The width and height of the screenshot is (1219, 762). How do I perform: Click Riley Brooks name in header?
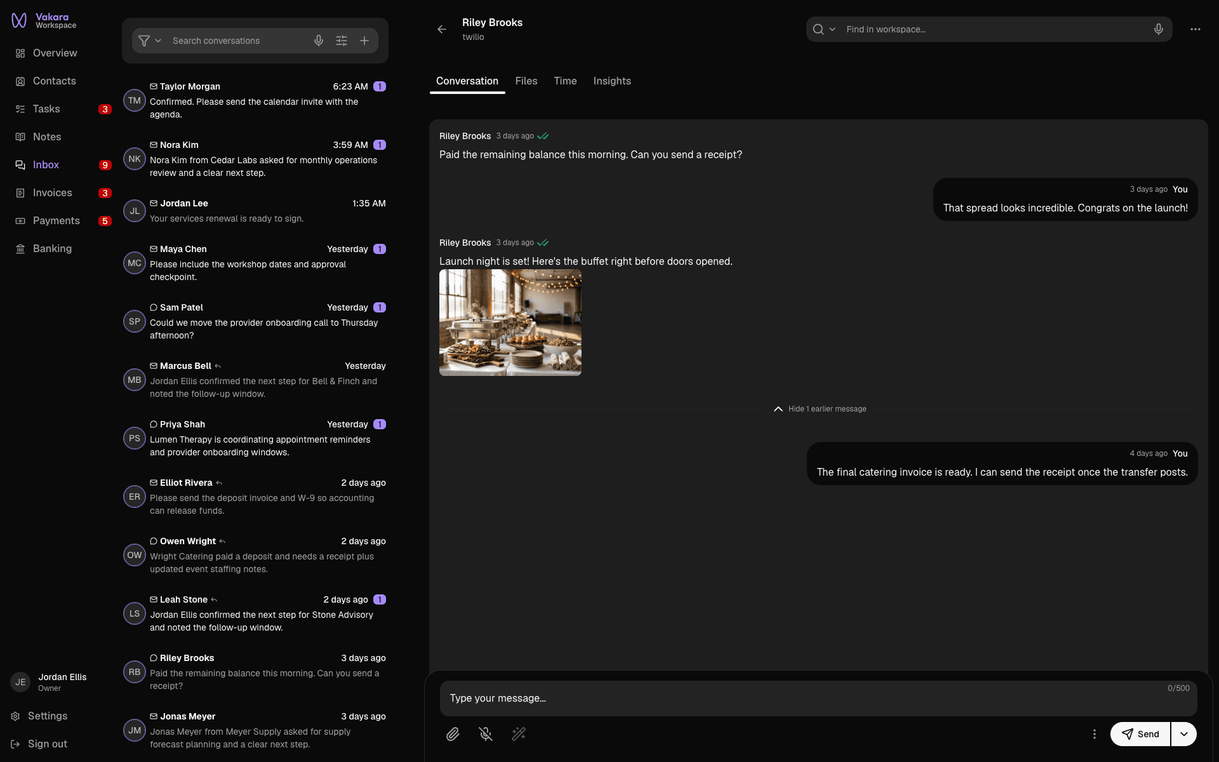(493, 22)
